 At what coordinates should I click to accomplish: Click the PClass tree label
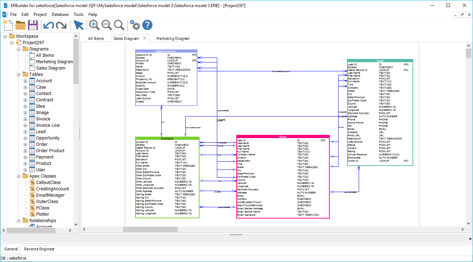43,208
